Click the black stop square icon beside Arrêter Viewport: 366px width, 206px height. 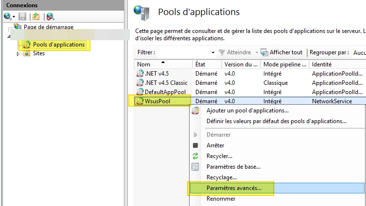pyautogui.click(x=195, y=145)
